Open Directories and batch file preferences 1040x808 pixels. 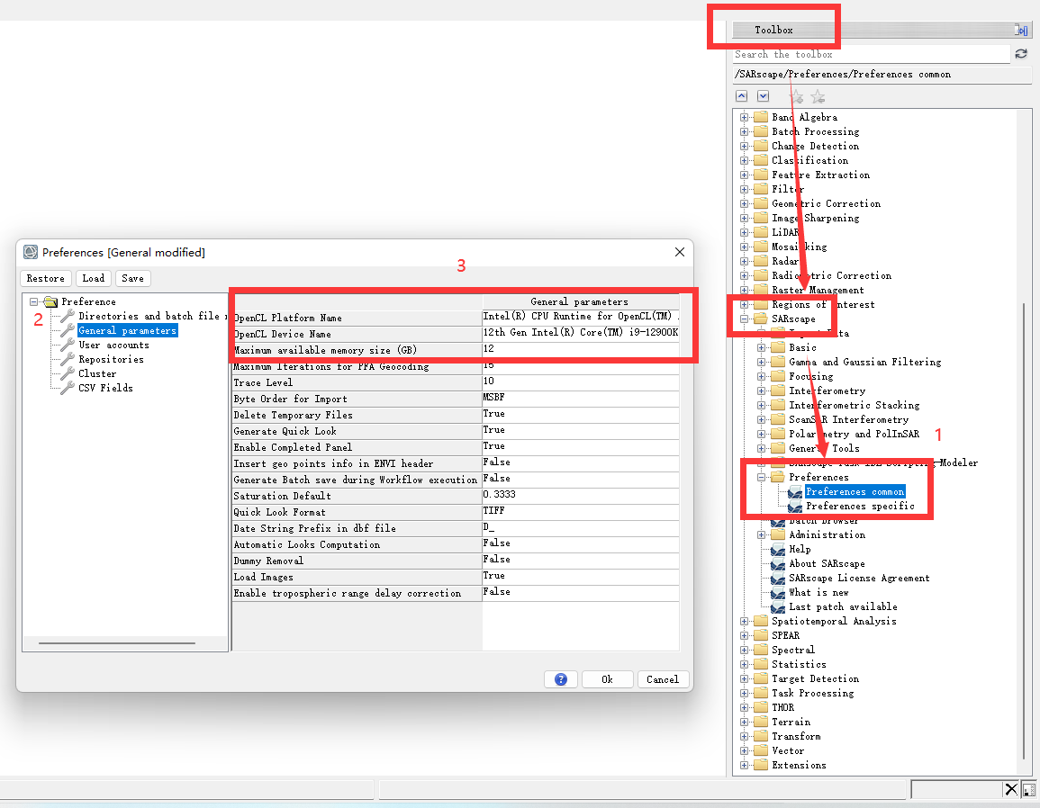[x=152, y=316]
